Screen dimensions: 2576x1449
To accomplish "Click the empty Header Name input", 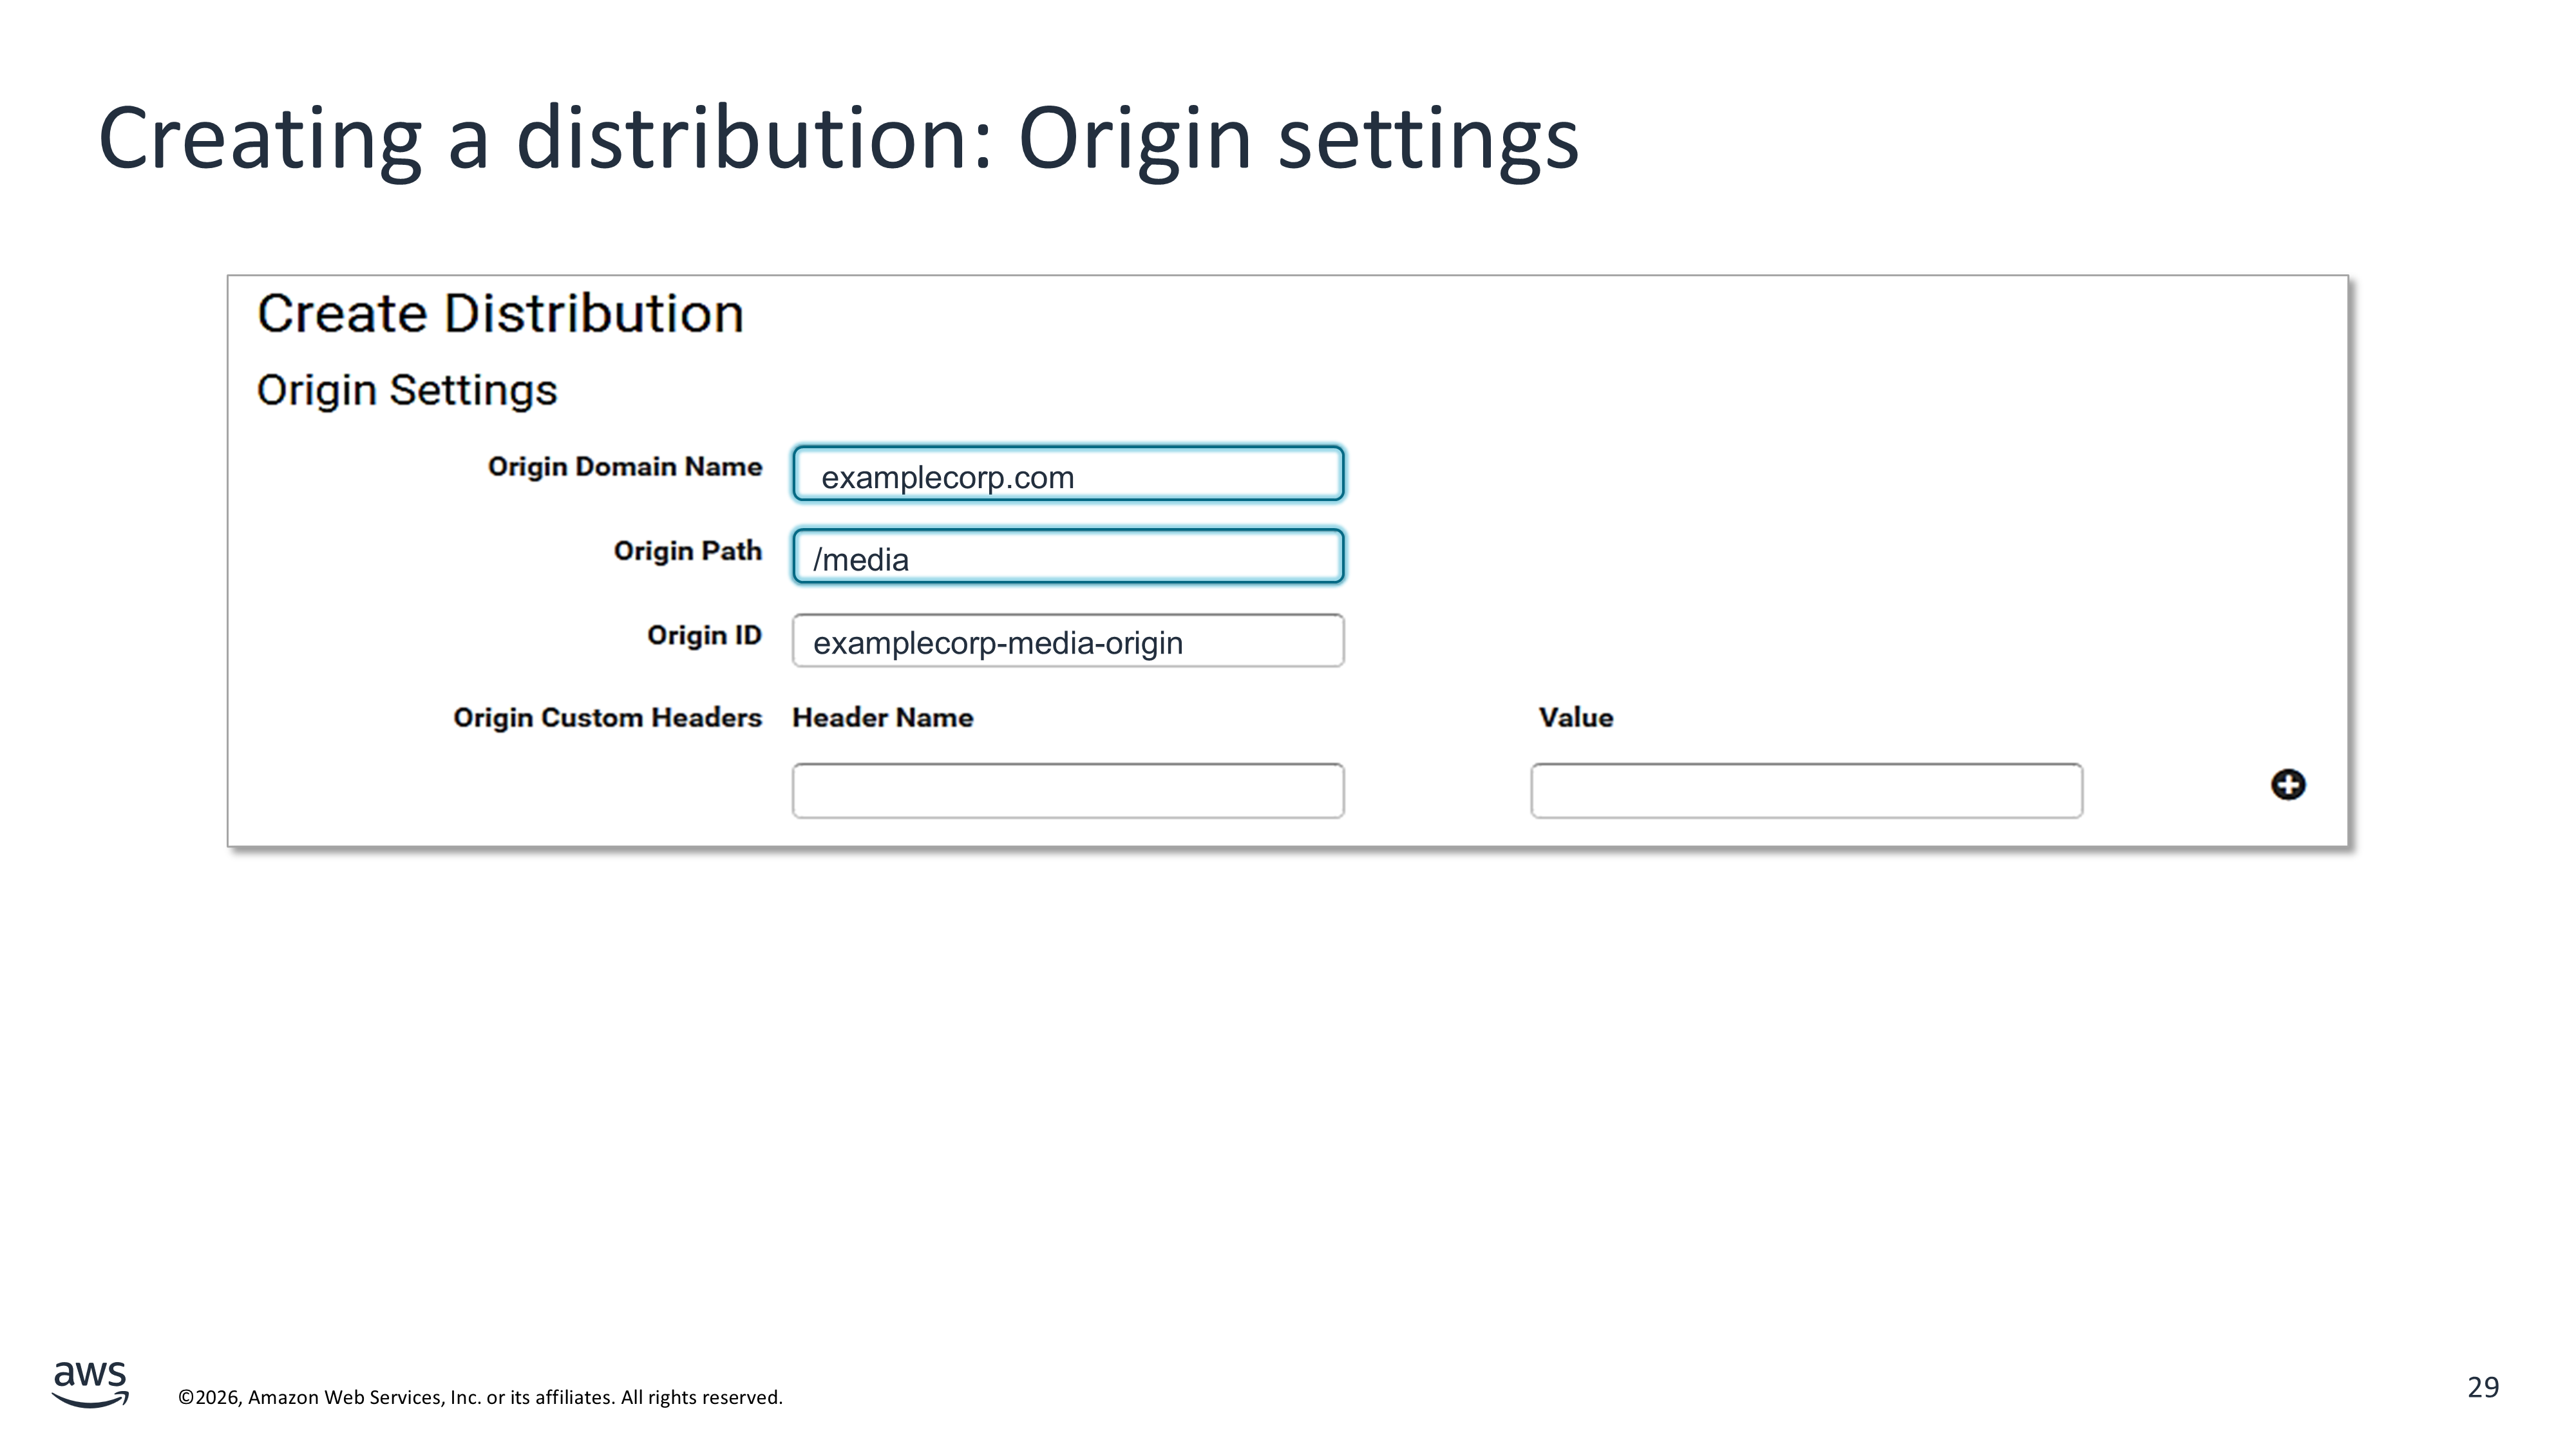I will click(x=1067, y=791).
